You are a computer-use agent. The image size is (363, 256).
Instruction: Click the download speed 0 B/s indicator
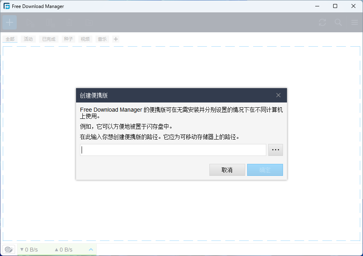29,250
